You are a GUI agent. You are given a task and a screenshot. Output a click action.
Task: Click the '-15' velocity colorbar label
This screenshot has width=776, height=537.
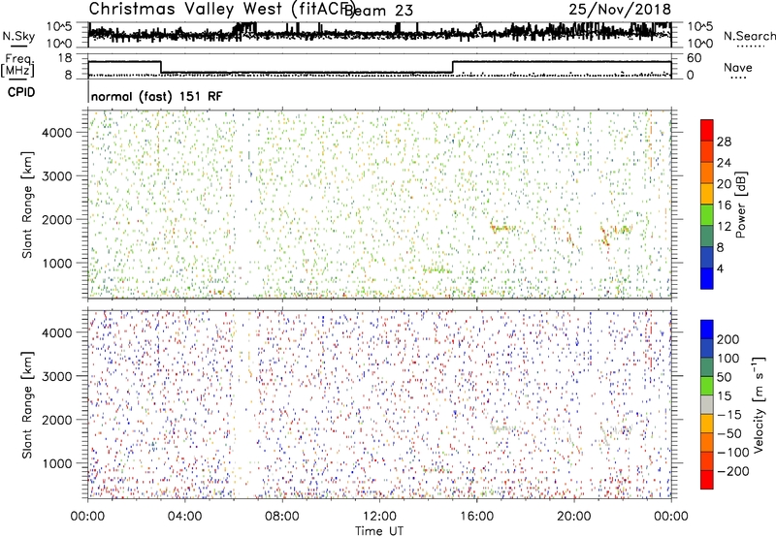coord(729,415)
